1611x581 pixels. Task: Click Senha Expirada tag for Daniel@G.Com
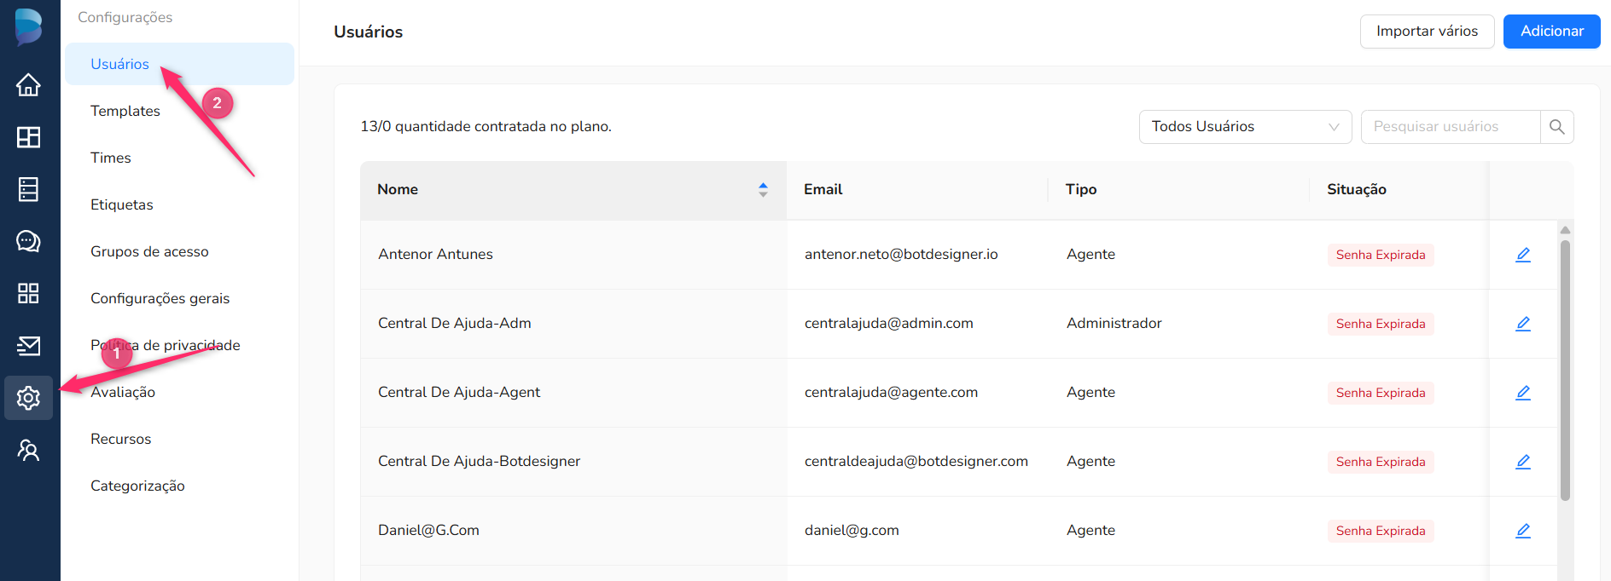tap(1381, 531)
